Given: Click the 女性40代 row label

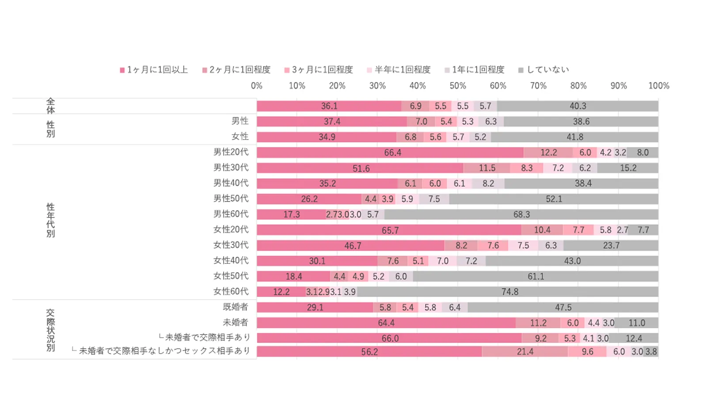Looking at the screenshot, I should [x=231, y=260].
